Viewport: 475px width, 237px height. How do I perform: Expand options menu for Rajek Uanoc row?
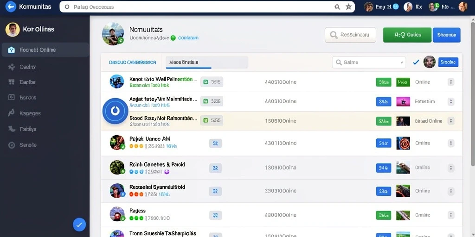tap(451, 143)
